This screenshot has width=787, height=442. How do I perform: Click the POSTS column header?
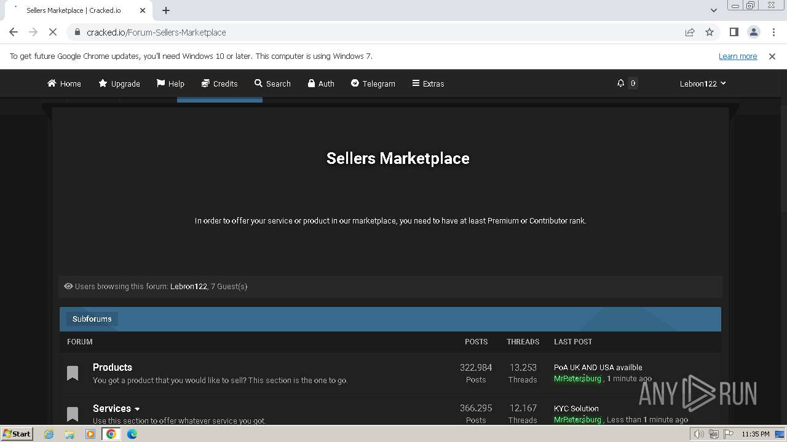476,342
